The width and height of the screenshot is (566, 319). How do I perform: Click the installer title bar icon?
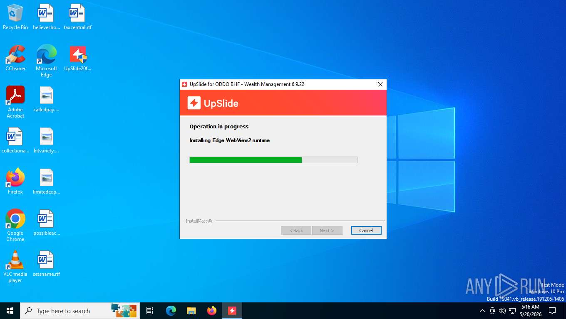185,84
